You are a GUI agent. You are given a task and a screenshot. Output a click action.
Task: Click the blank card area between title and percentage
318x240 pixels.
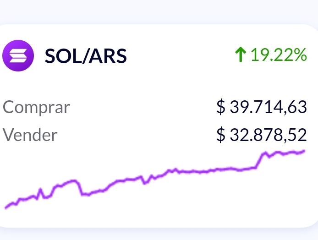[181, 55]
